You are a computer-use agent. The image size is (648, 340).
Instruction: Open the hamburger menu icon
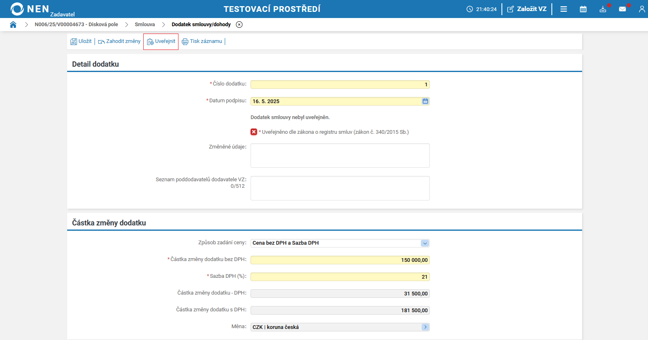pos(564,9)
